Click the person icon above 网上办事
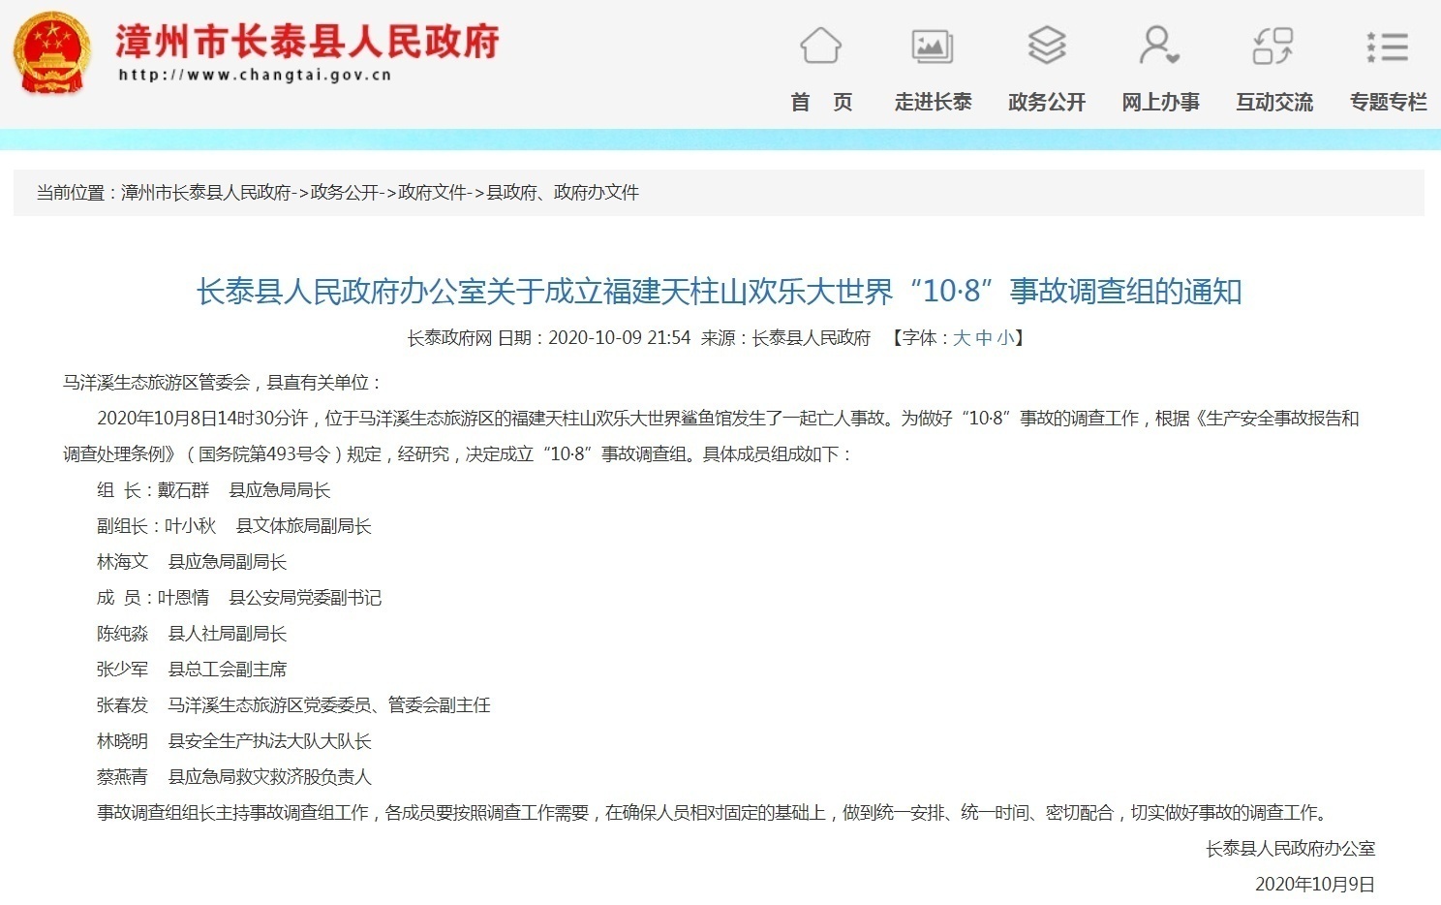This screenshot has width=1441, height=905. (x=1159, y=47)
